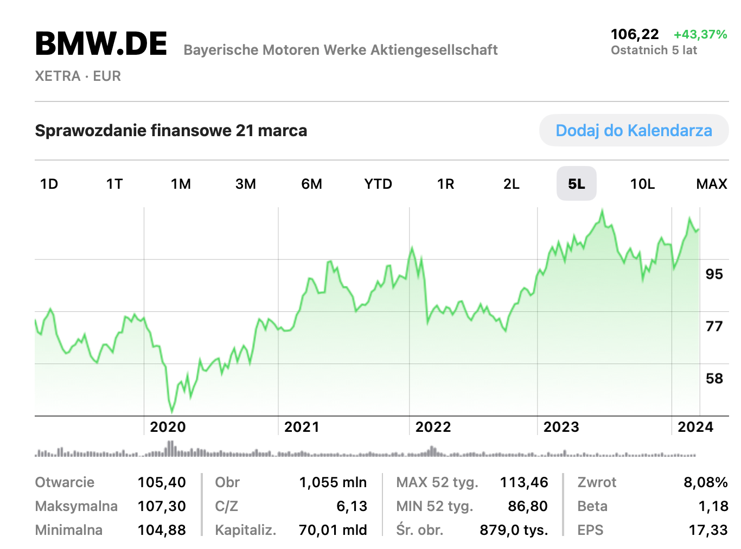Switch chart to 3M range
Viewport: 741px width, 549px height.
[x=246, y=184]
